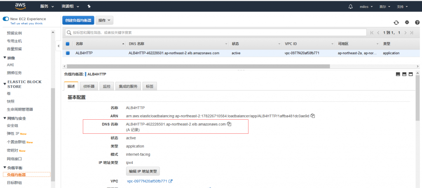The width and height of the screenshot is (422, 188).
Task: Set details pane to half-height layout
Action: coord(404,74)
